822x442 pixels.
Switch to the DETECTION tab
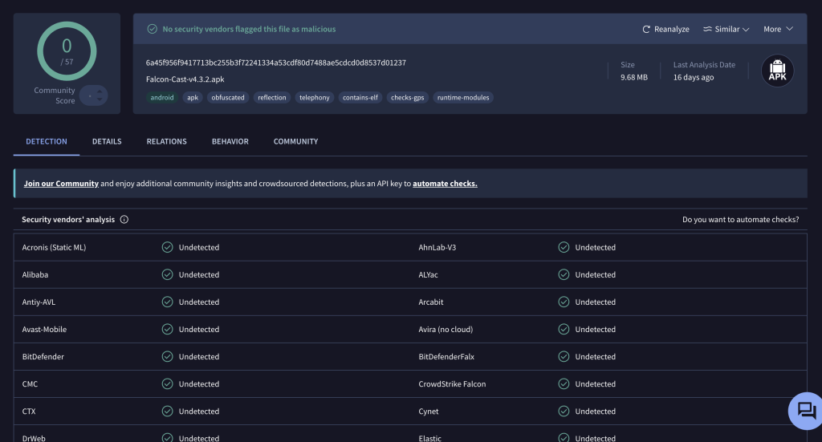pos(46,141)
